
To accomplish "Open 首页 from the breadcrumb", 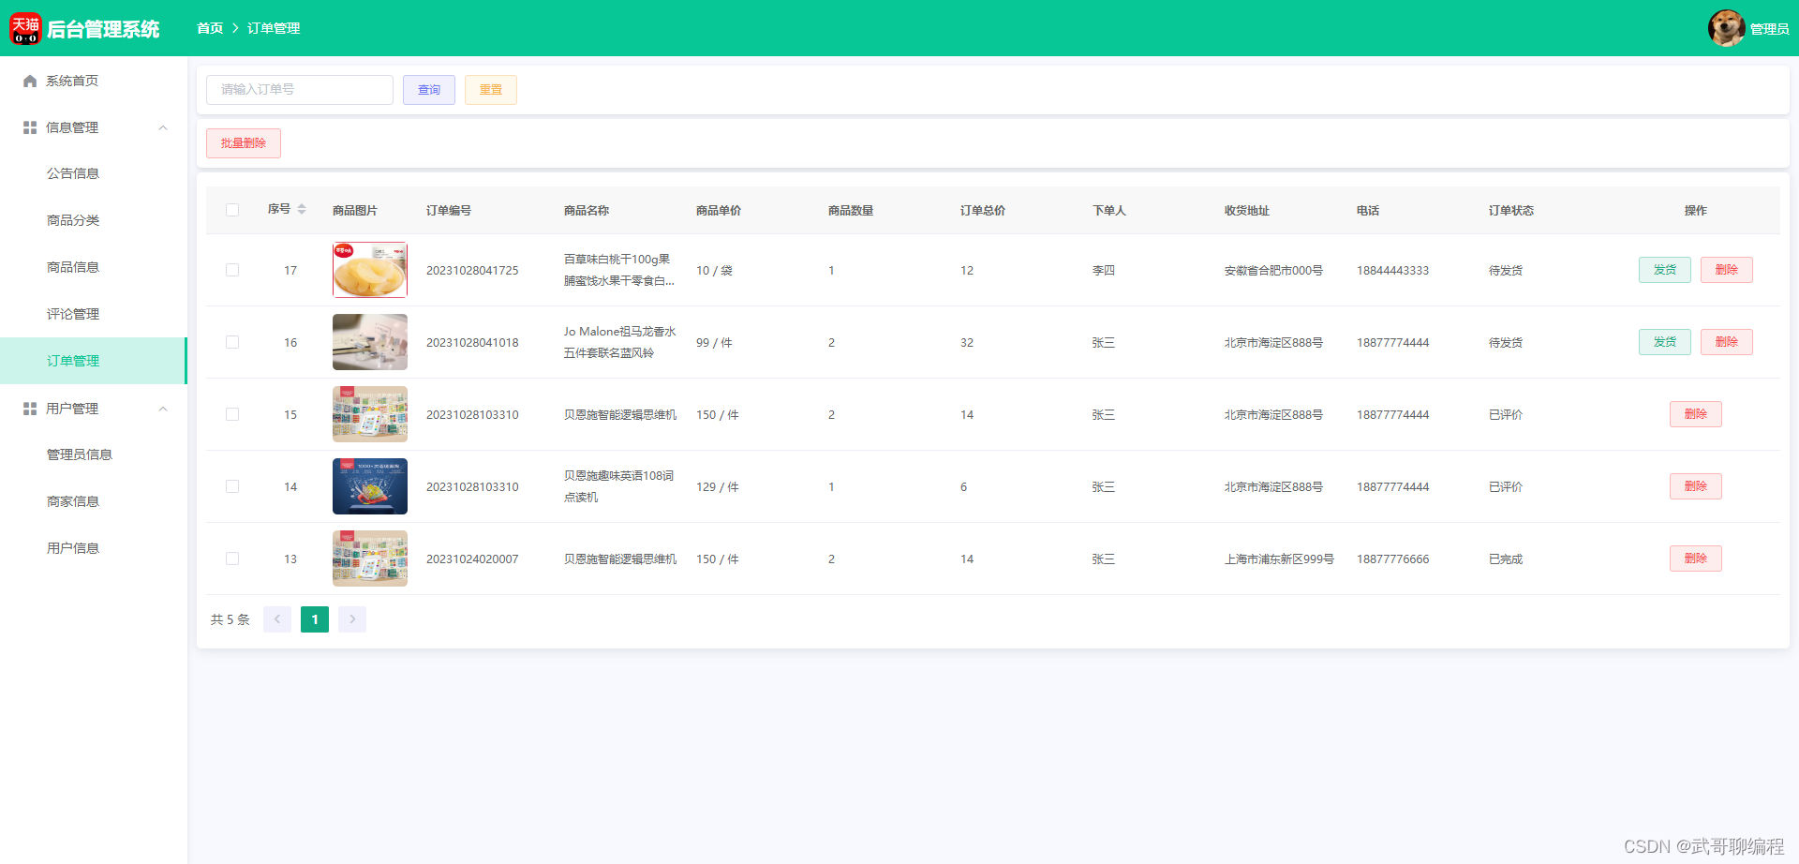I will point(210,28).
